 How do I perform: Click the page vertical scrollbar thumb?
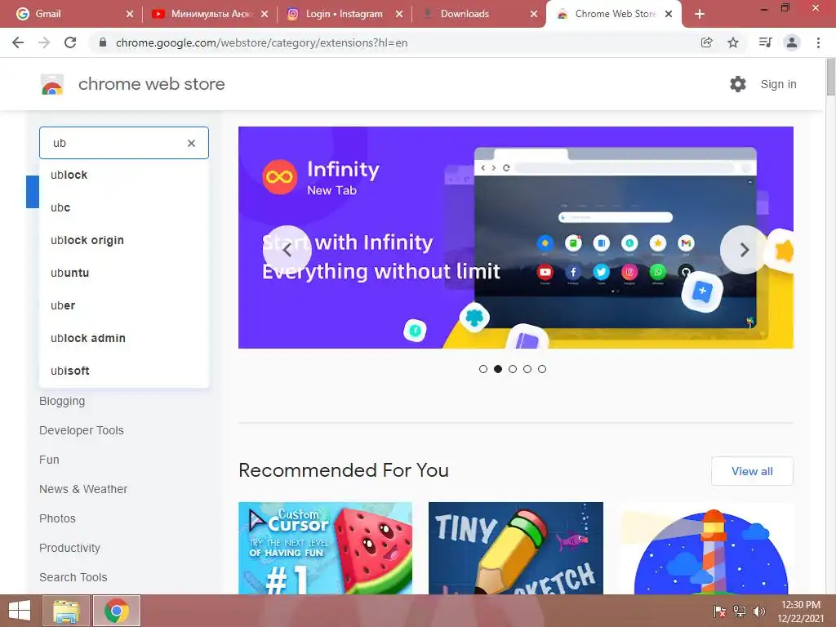(x=830, y=78)
